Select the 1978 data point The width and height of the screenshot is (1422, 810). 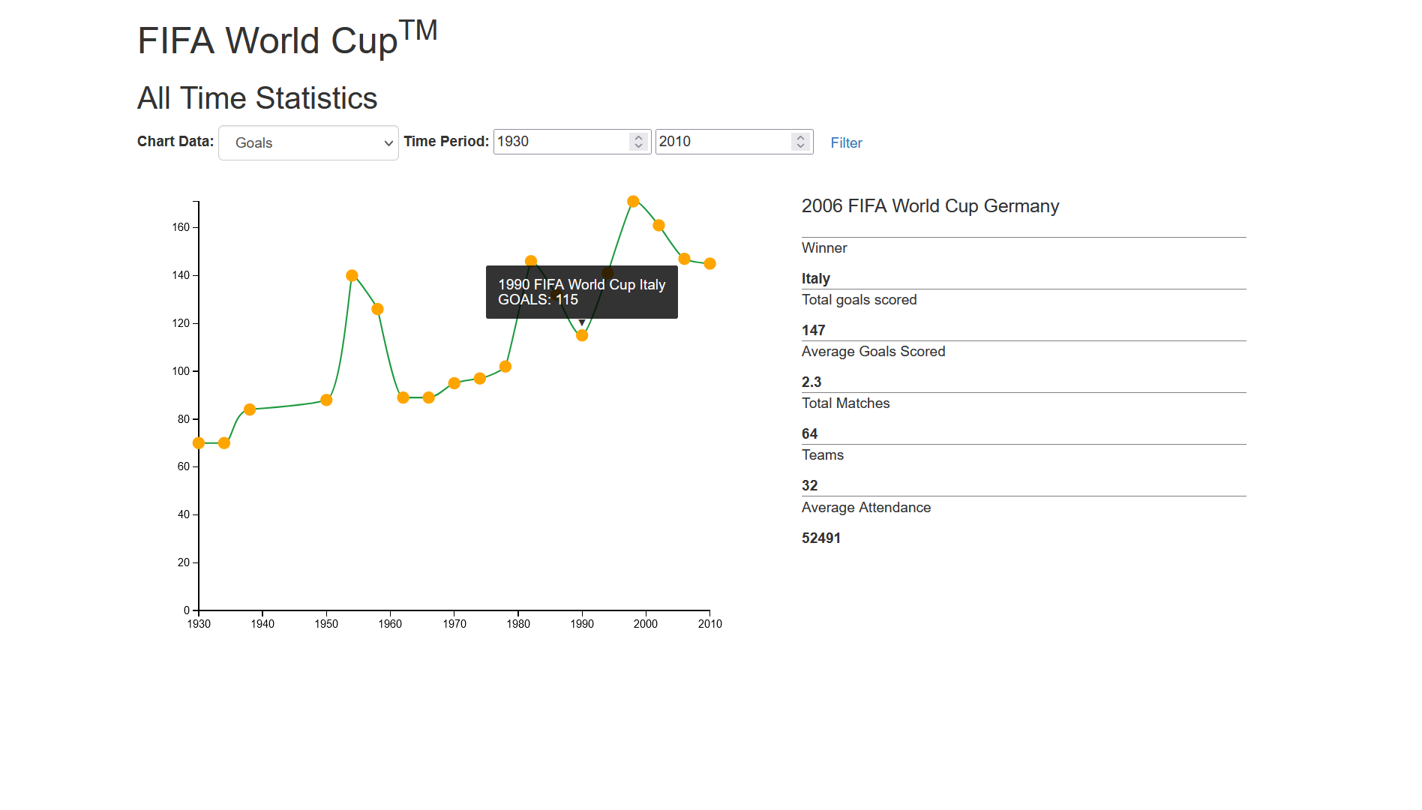click(x=505, y=367)
